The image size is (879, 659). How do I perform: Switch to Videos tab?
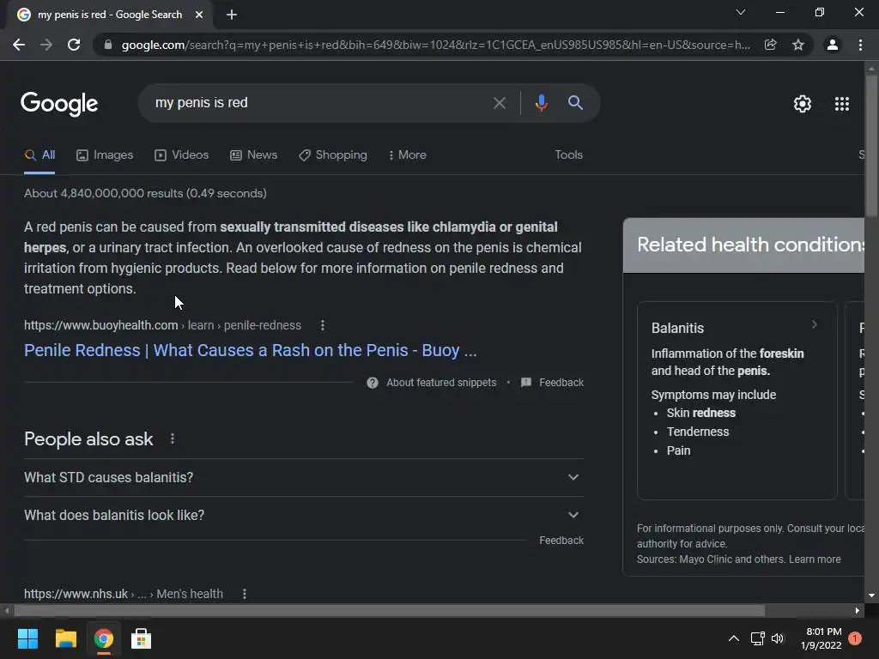[182, 155]
